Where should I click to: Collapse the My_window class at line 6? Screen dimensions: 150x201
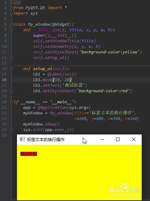click(x=11, y=24)
